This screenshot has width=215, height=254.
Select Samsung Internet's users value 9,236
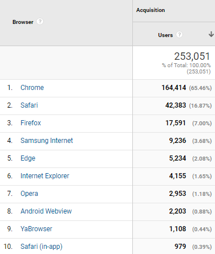pyautogui.click(x=177, y=141)
